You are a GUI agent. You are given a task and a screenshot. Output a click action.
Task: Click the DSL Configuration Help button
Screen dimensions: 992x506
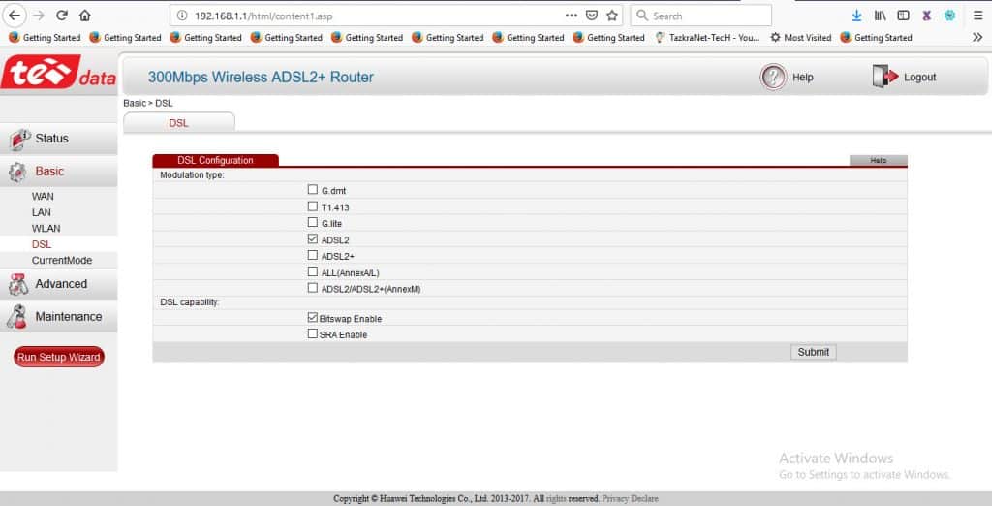tap(878, 161)
